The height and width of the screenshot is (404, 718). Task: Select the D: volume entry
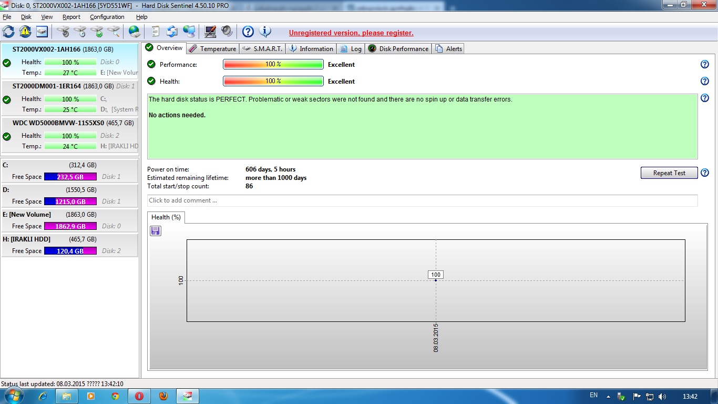click(x=69, y=196)
